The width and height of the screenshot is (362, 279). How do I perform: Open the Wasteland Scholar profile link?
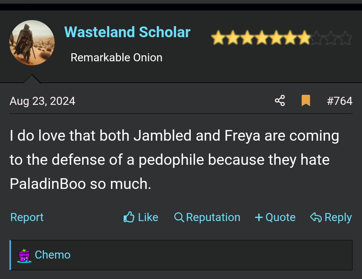(x=127, y=32)
